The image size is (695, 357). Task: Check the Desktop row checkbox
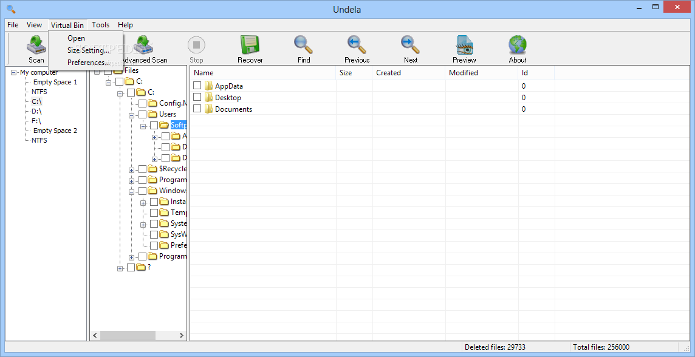tap(197, 97)
